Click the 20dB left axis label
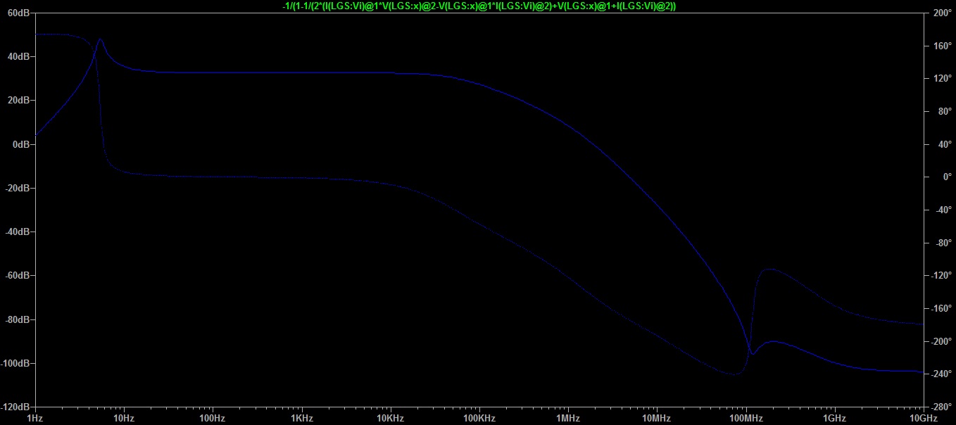Screen dimensions: 956x425 click(x=18, y=100)
